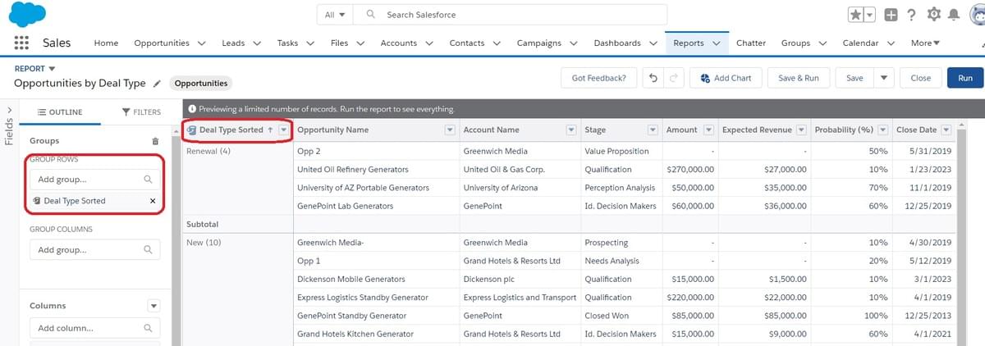
Task: Remove the Deal Type Sorted group
Action: pos(153,201)
